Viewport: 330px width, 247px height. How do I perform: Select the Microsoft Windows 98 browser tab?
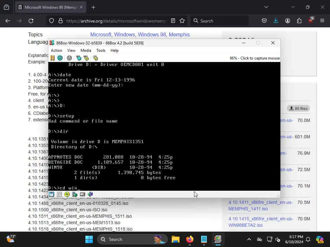click(x=51, y=7)
